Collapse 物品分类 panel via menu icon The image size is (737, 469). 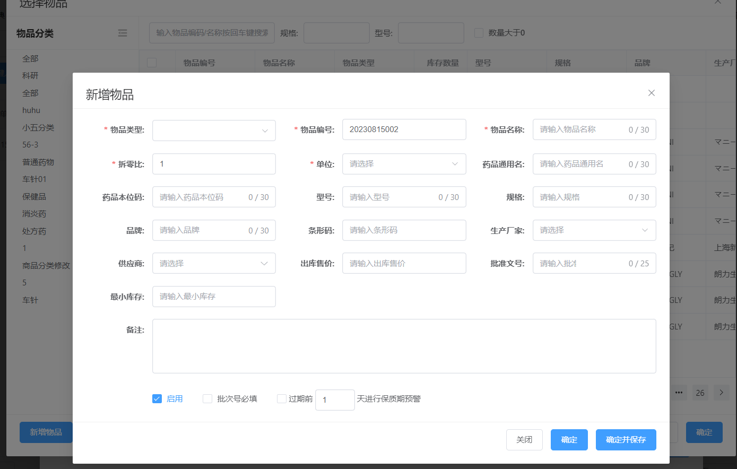tap(123, 33)
